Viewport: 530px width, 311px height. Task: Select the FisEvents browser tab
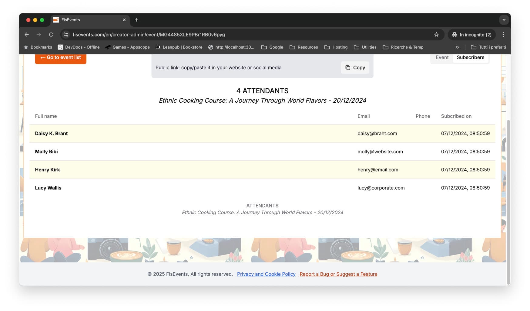point(90,20)
